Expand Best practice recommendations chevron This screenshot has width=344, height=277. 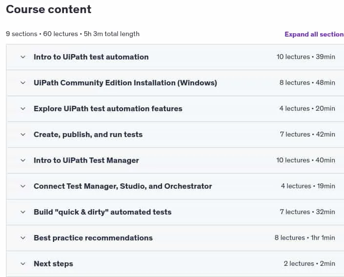(x=23, y=238)
